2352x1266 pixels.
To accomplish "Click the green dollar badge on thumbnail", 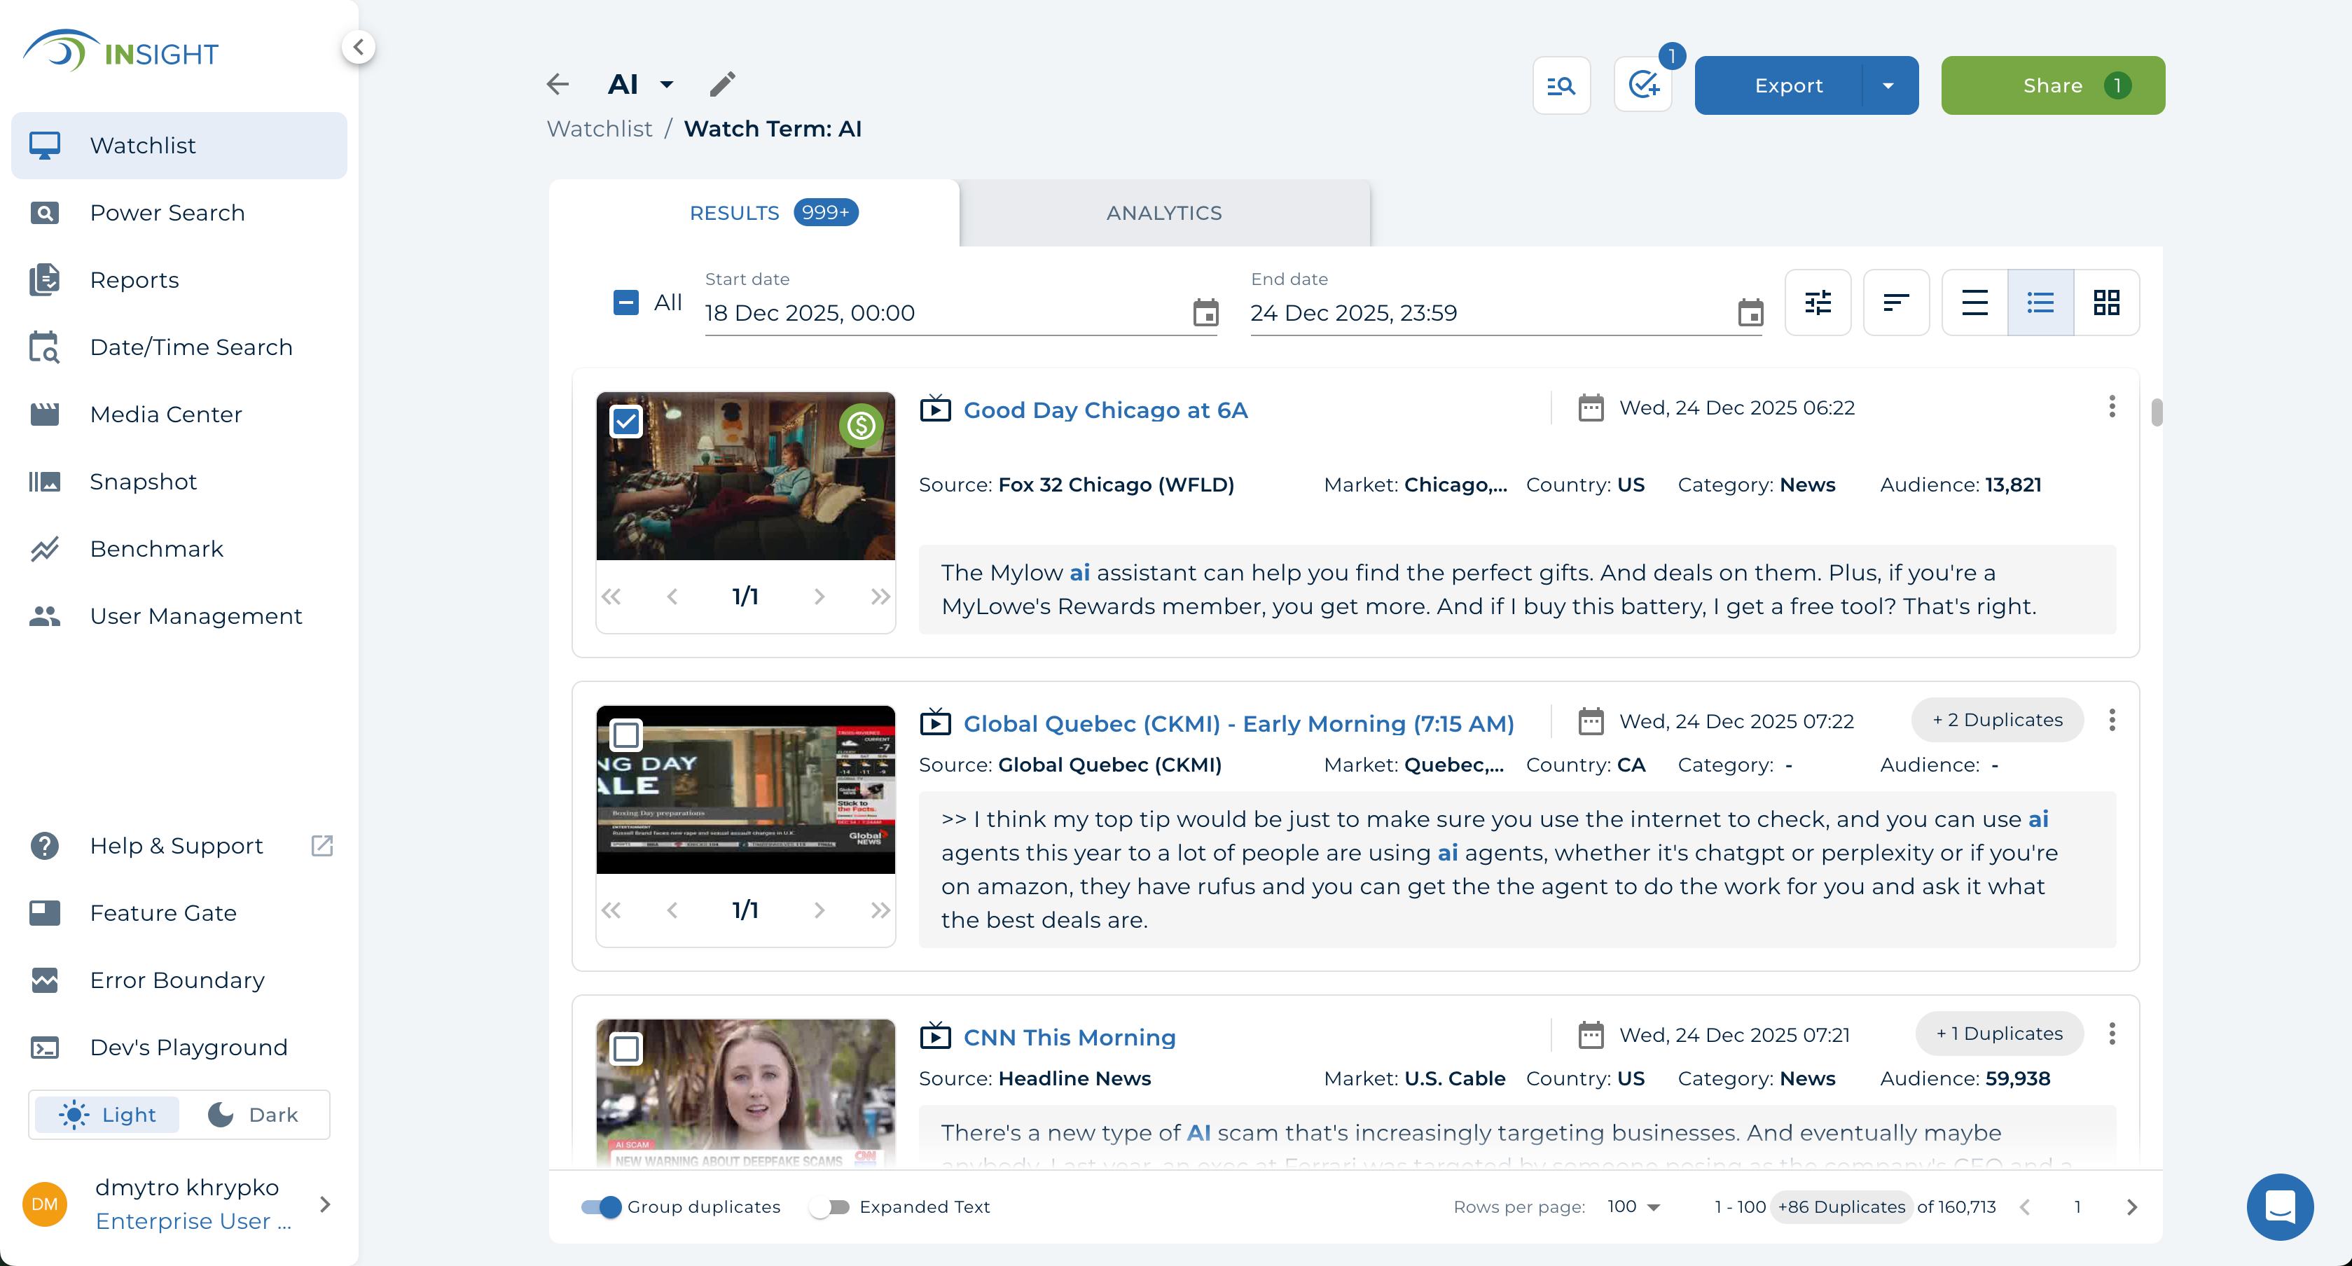I will pos(861,425).
